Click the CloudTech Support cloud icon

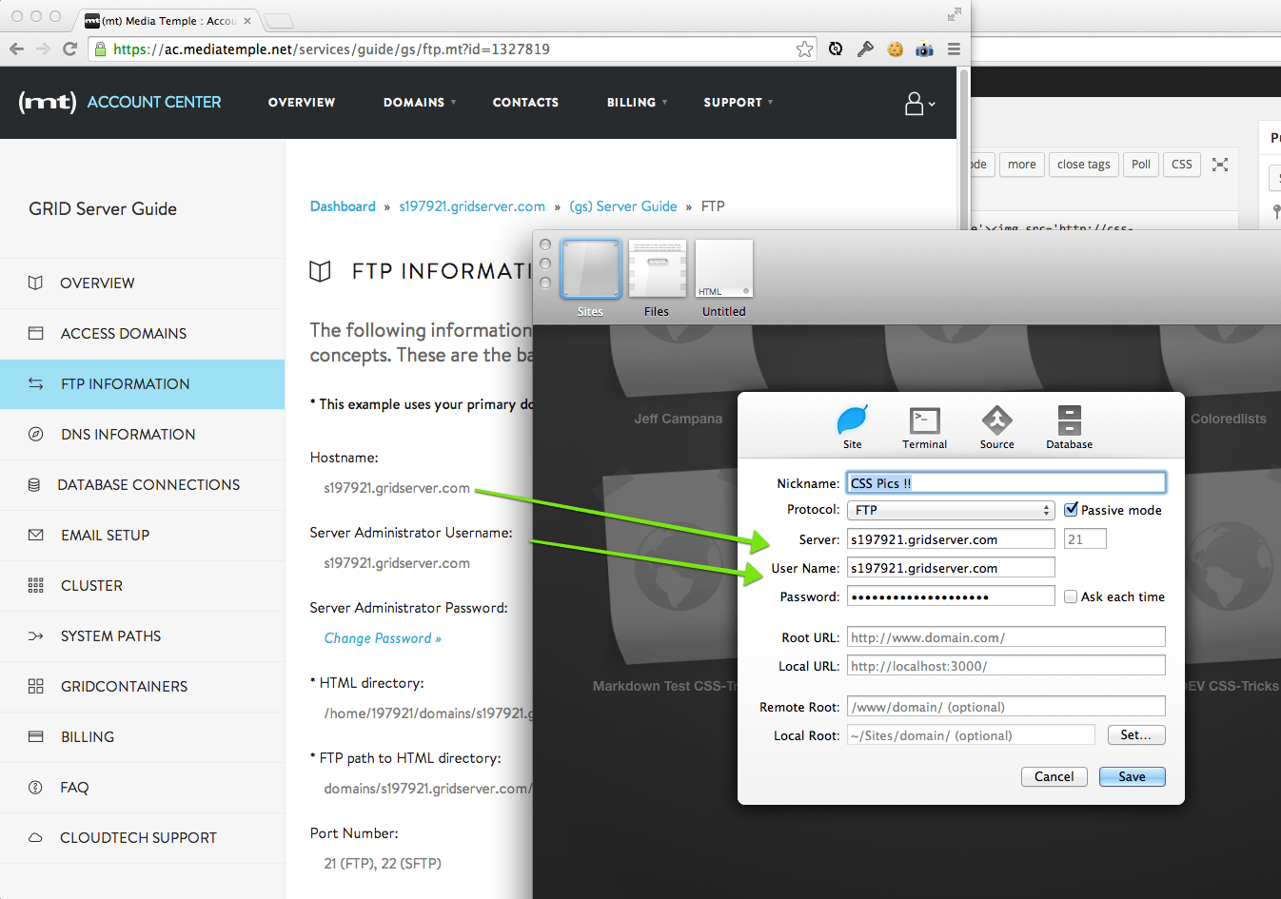point(36,837)
